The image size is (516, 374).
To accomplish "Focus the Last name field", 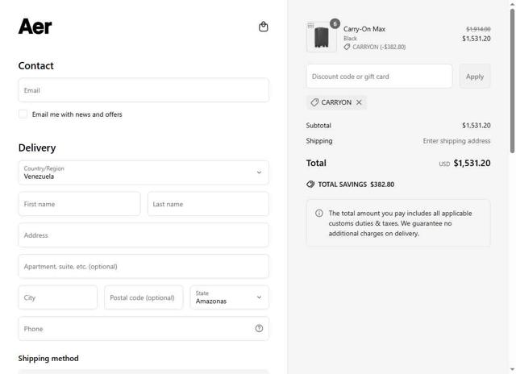I will [208, 204].
